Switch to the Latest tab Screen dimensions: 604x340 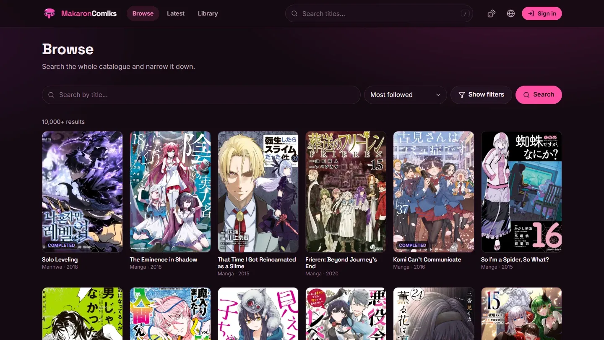coord(176,13)
